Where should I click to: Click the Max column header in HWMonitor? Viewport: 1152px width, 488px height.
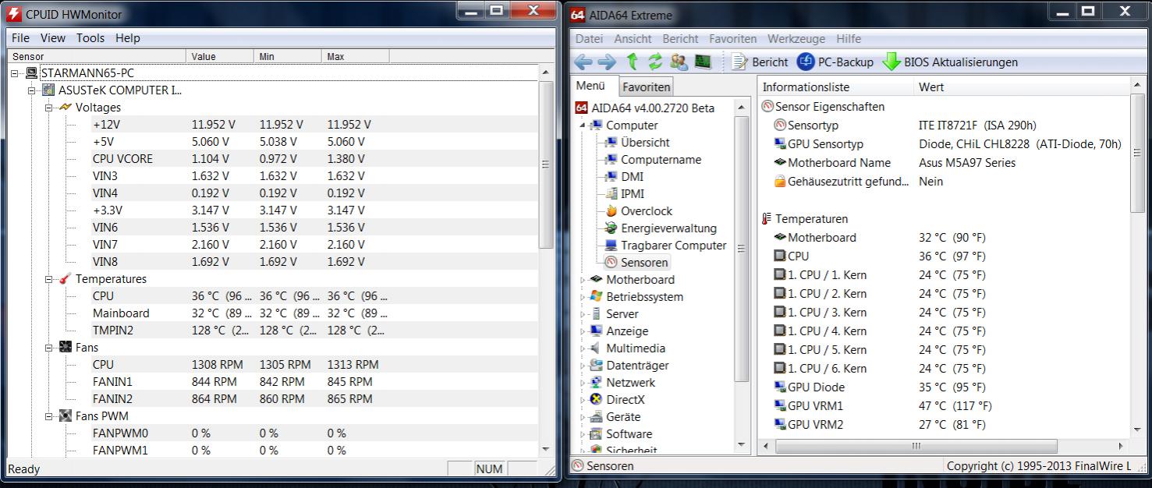click(355, 56)
